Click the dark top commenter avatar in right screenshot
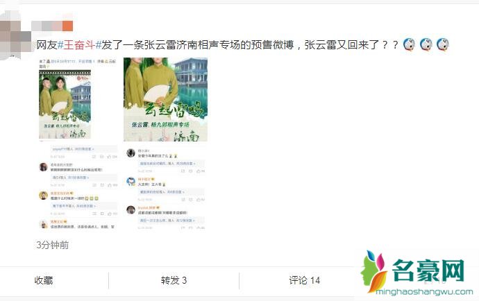The image size is (479, 301). coord(131,153)
